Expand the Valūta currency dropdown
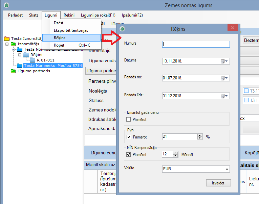 click(x=226, y=169)
